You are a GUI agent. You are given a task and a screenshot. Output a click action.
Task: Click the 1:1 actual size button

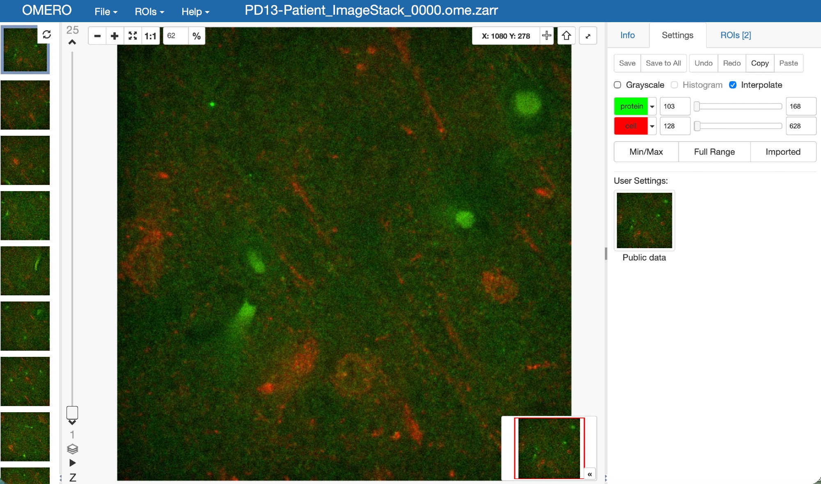150,36
